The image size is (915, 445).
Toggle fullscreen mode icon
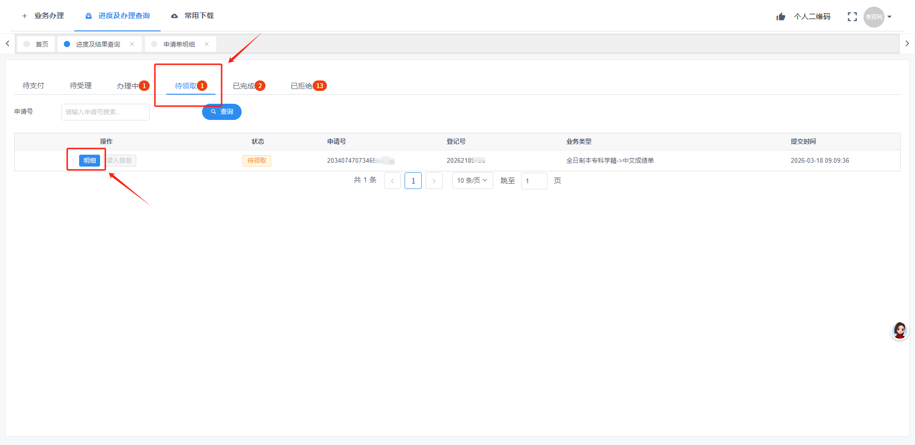[852, 17]
